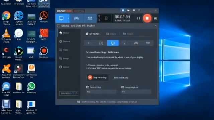Screen dimensions: 214x120
Task: Click the 00:02:34 recording timer
Action: click(x=122, y=17)
